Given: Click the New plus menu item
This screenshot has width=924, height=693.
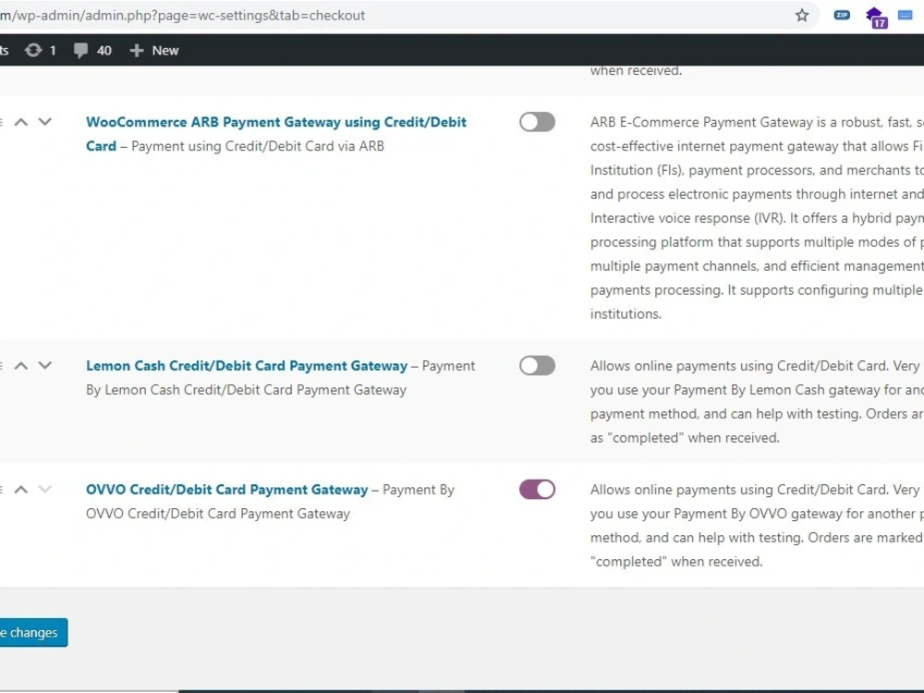Looking at the screenshot, I should click(153, 51).
